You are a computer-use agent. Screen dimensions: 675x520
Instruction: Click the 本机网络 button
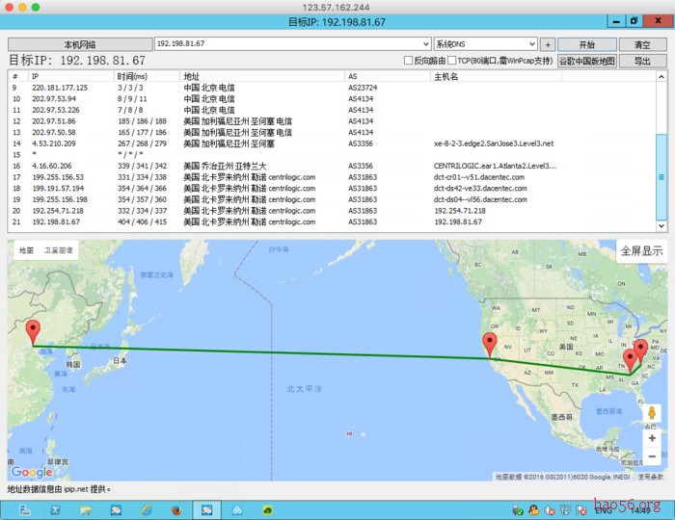[x=80, y=44]
